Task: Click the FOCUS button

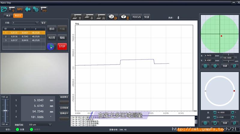Action: click(x=136, y=17)
